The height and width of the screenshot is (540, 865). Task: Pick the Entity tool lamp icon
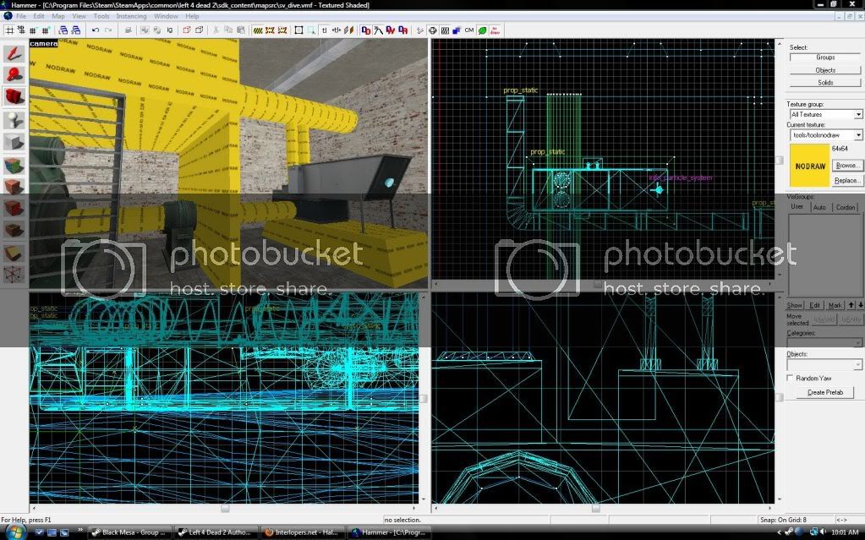click(x=14, y=120)
